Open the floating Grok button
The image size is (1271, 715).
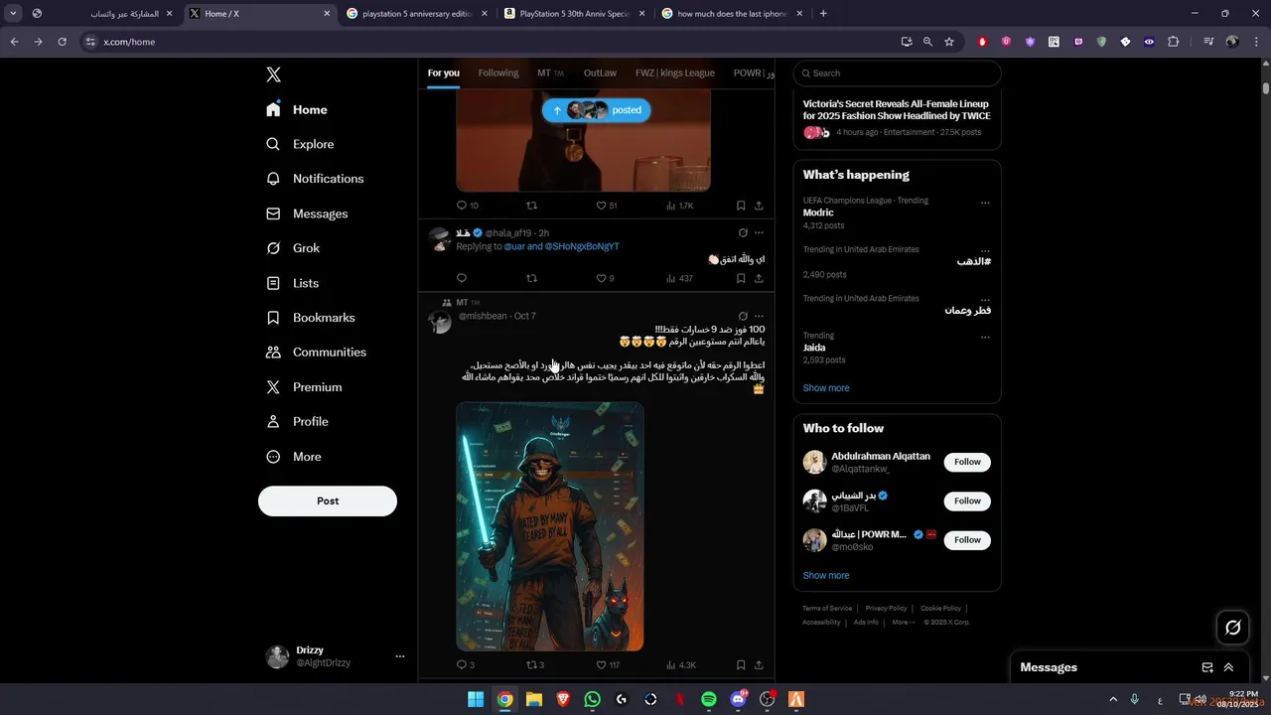pyautogui.click(x=1233, y=628)
